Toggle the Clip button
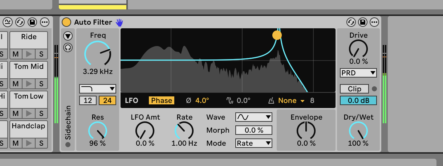Screen dimensions: 443x166 [x=354, y=89]
